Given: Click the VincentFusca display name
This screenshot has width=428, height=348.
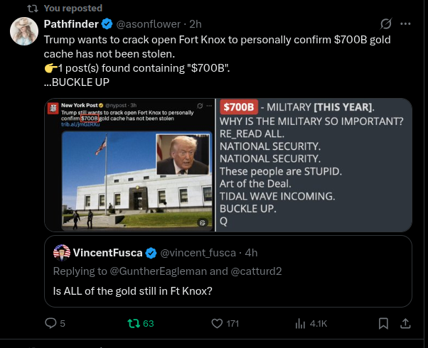Looking at the screenshot, I should (107, 253).
